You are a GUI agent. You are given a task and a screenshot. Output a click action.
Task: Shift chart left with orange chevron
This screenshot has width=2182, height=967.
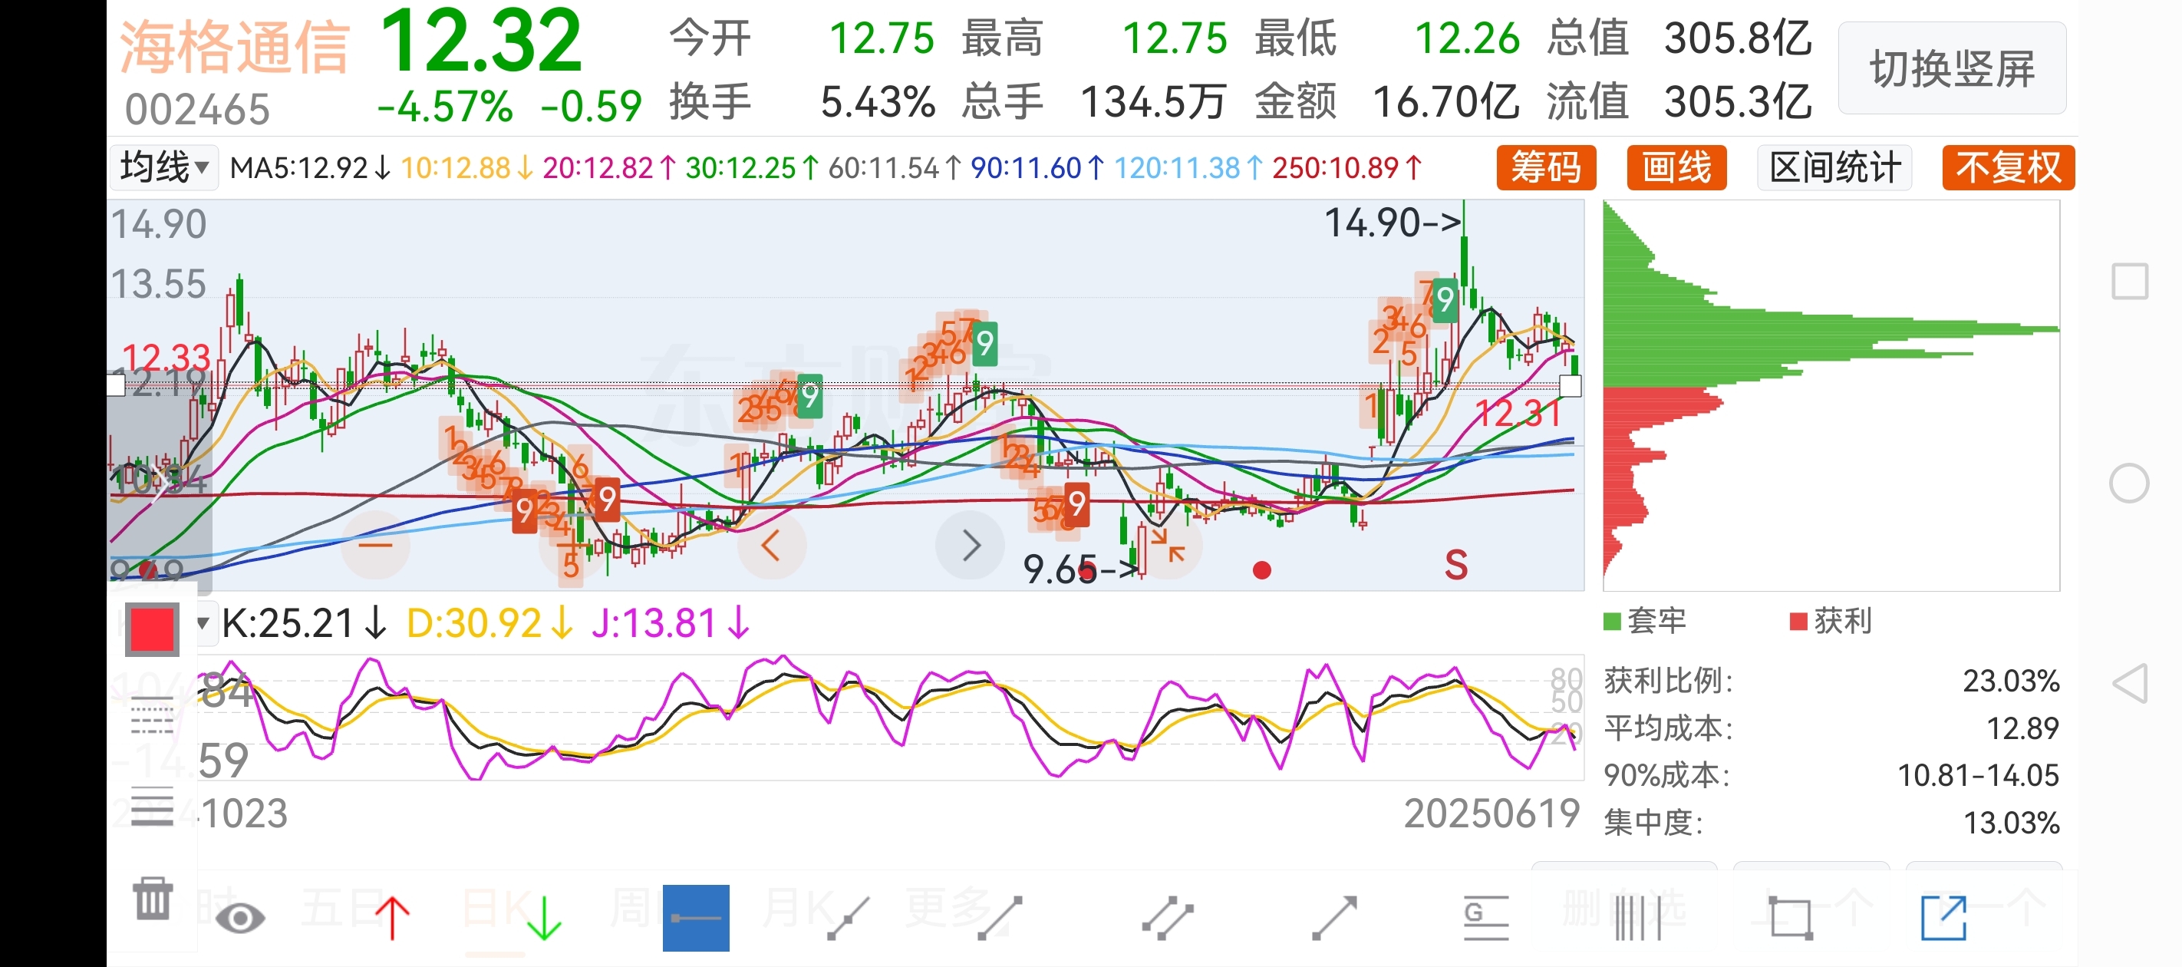click(x=772, y=545)
